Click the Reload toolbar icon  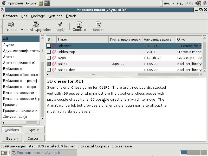click(x=11, y=24)
